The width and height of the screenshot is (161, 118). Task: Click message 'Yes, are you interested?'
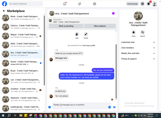(x=103, y=70)
